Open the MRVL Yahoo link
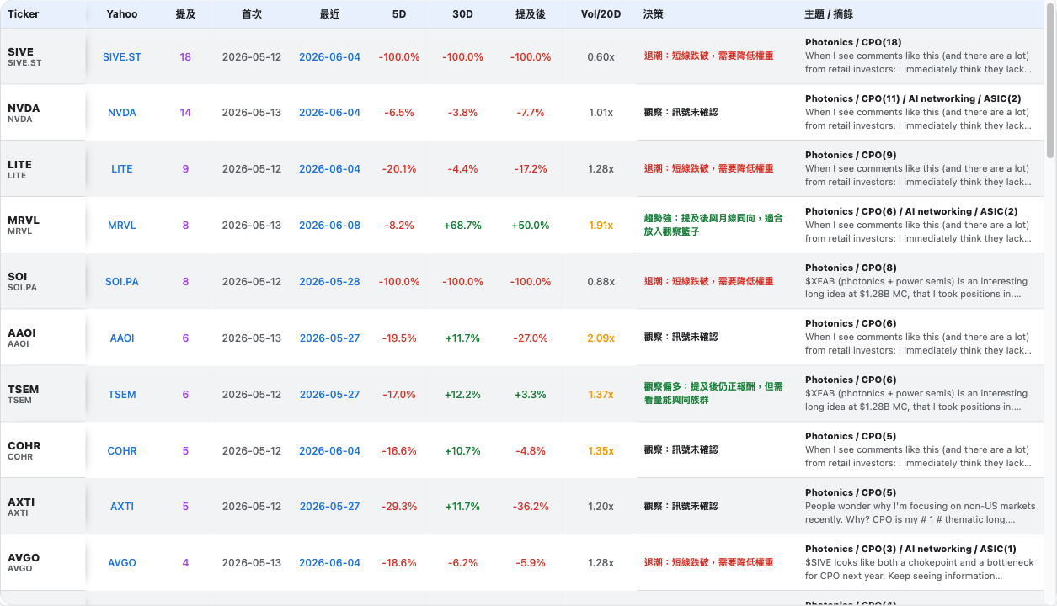1057x606 pixels. (122, 226)
